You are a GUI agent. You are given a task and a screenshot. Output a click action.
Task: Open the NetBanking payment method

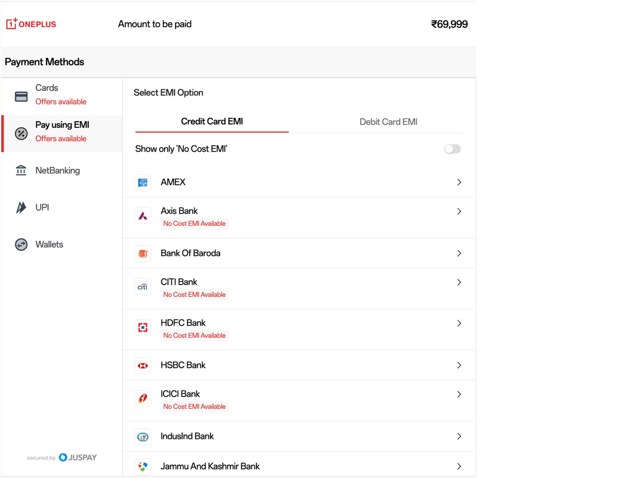pyautogui.click(x=58, y=170)
